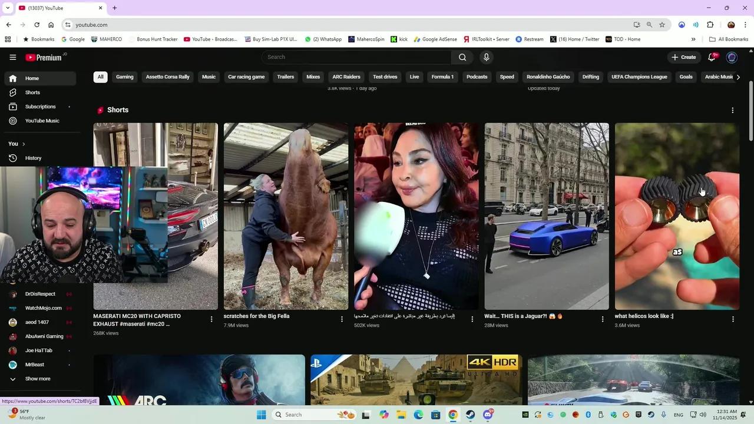This screenshot has height=424, width=754.
Task: Open Microsoft Edge from the taskbar
Action: coord(418,415)
